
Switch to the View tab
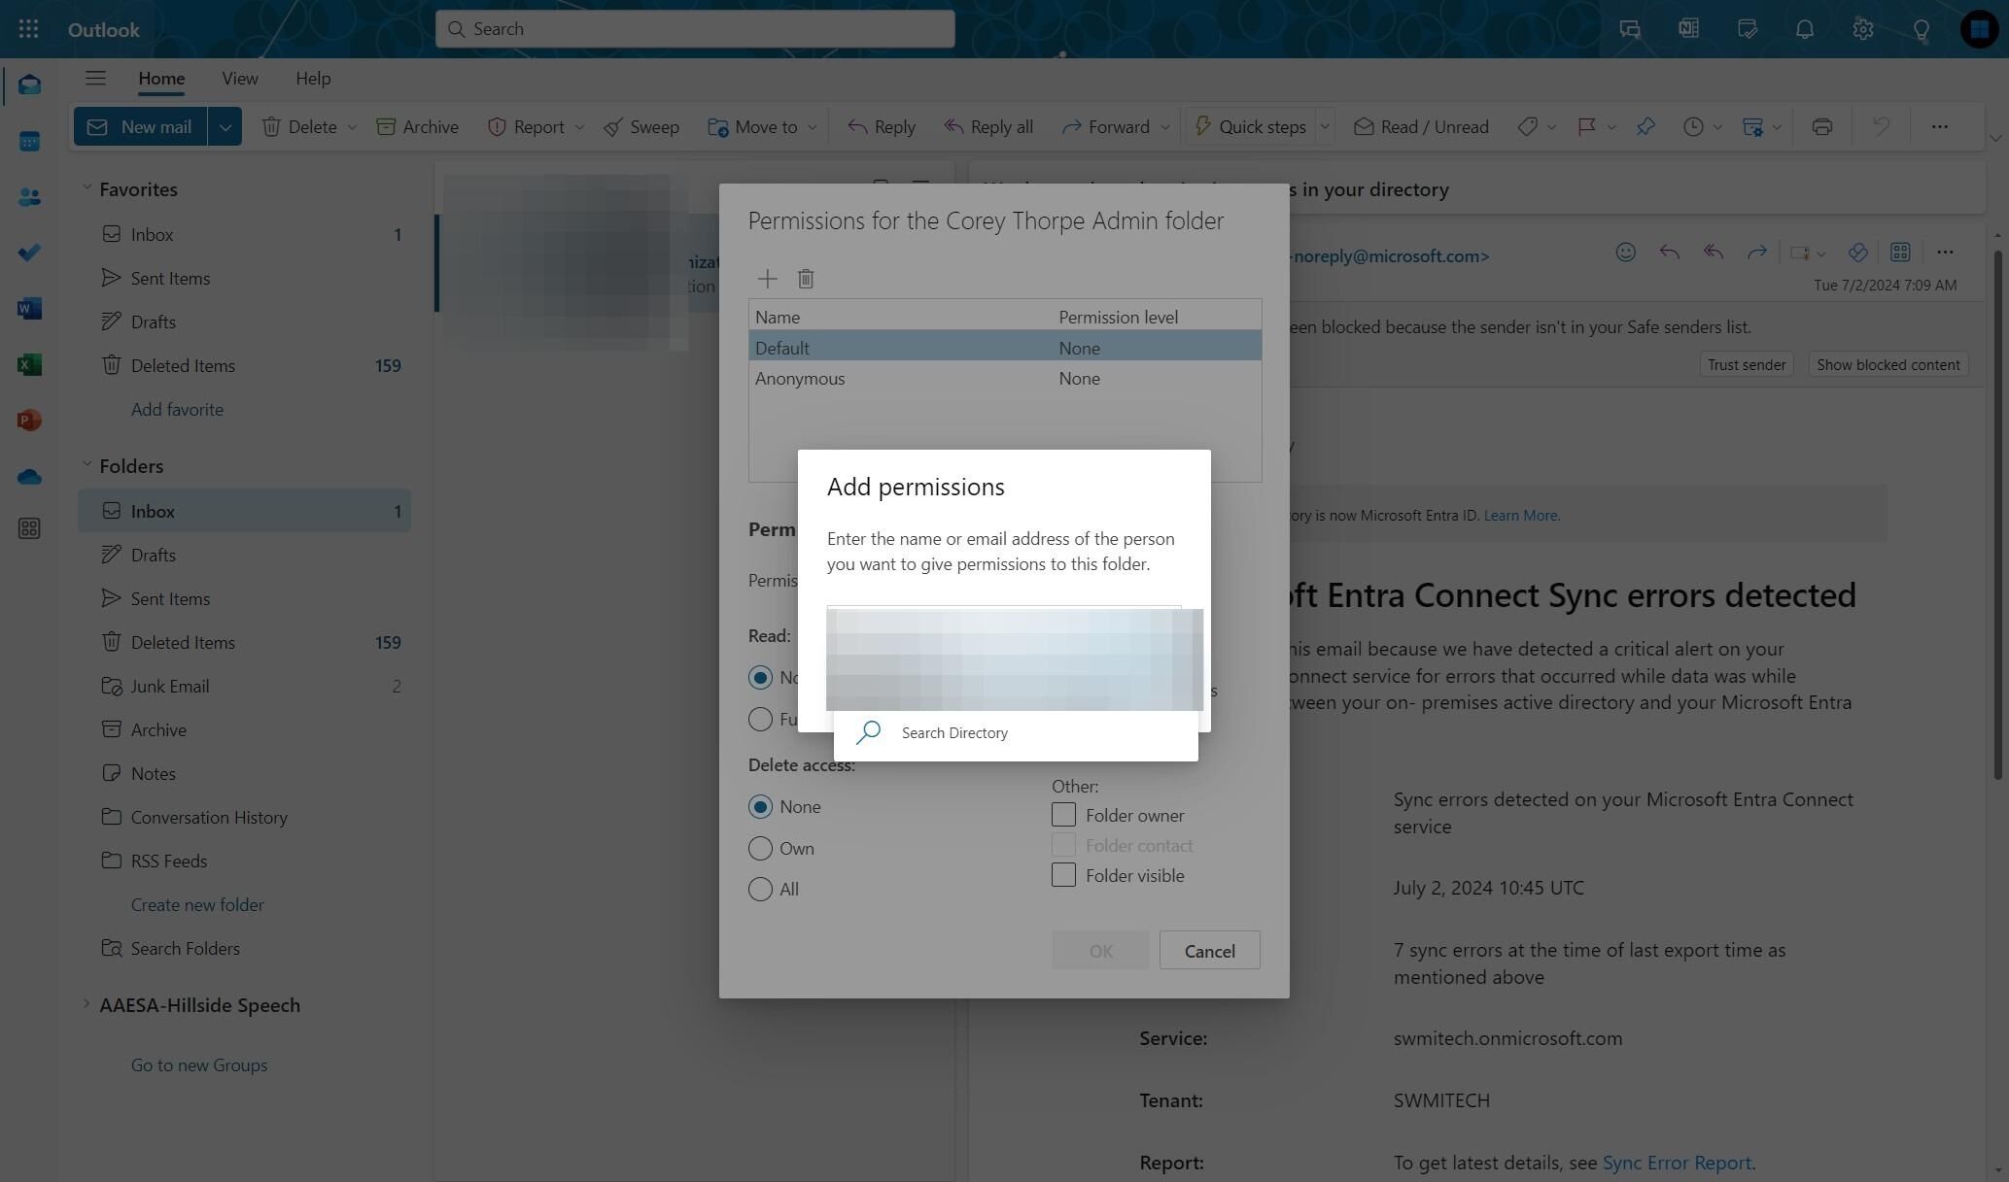[239, 79]
